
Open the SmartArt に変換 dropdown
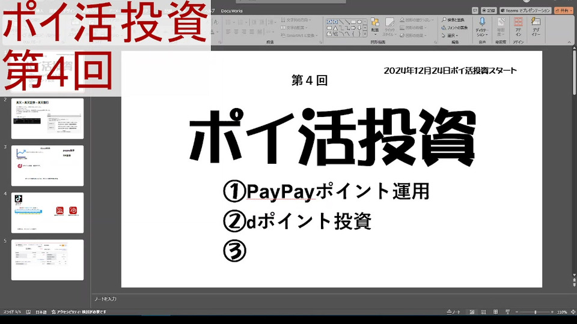(x=299, y=35)
